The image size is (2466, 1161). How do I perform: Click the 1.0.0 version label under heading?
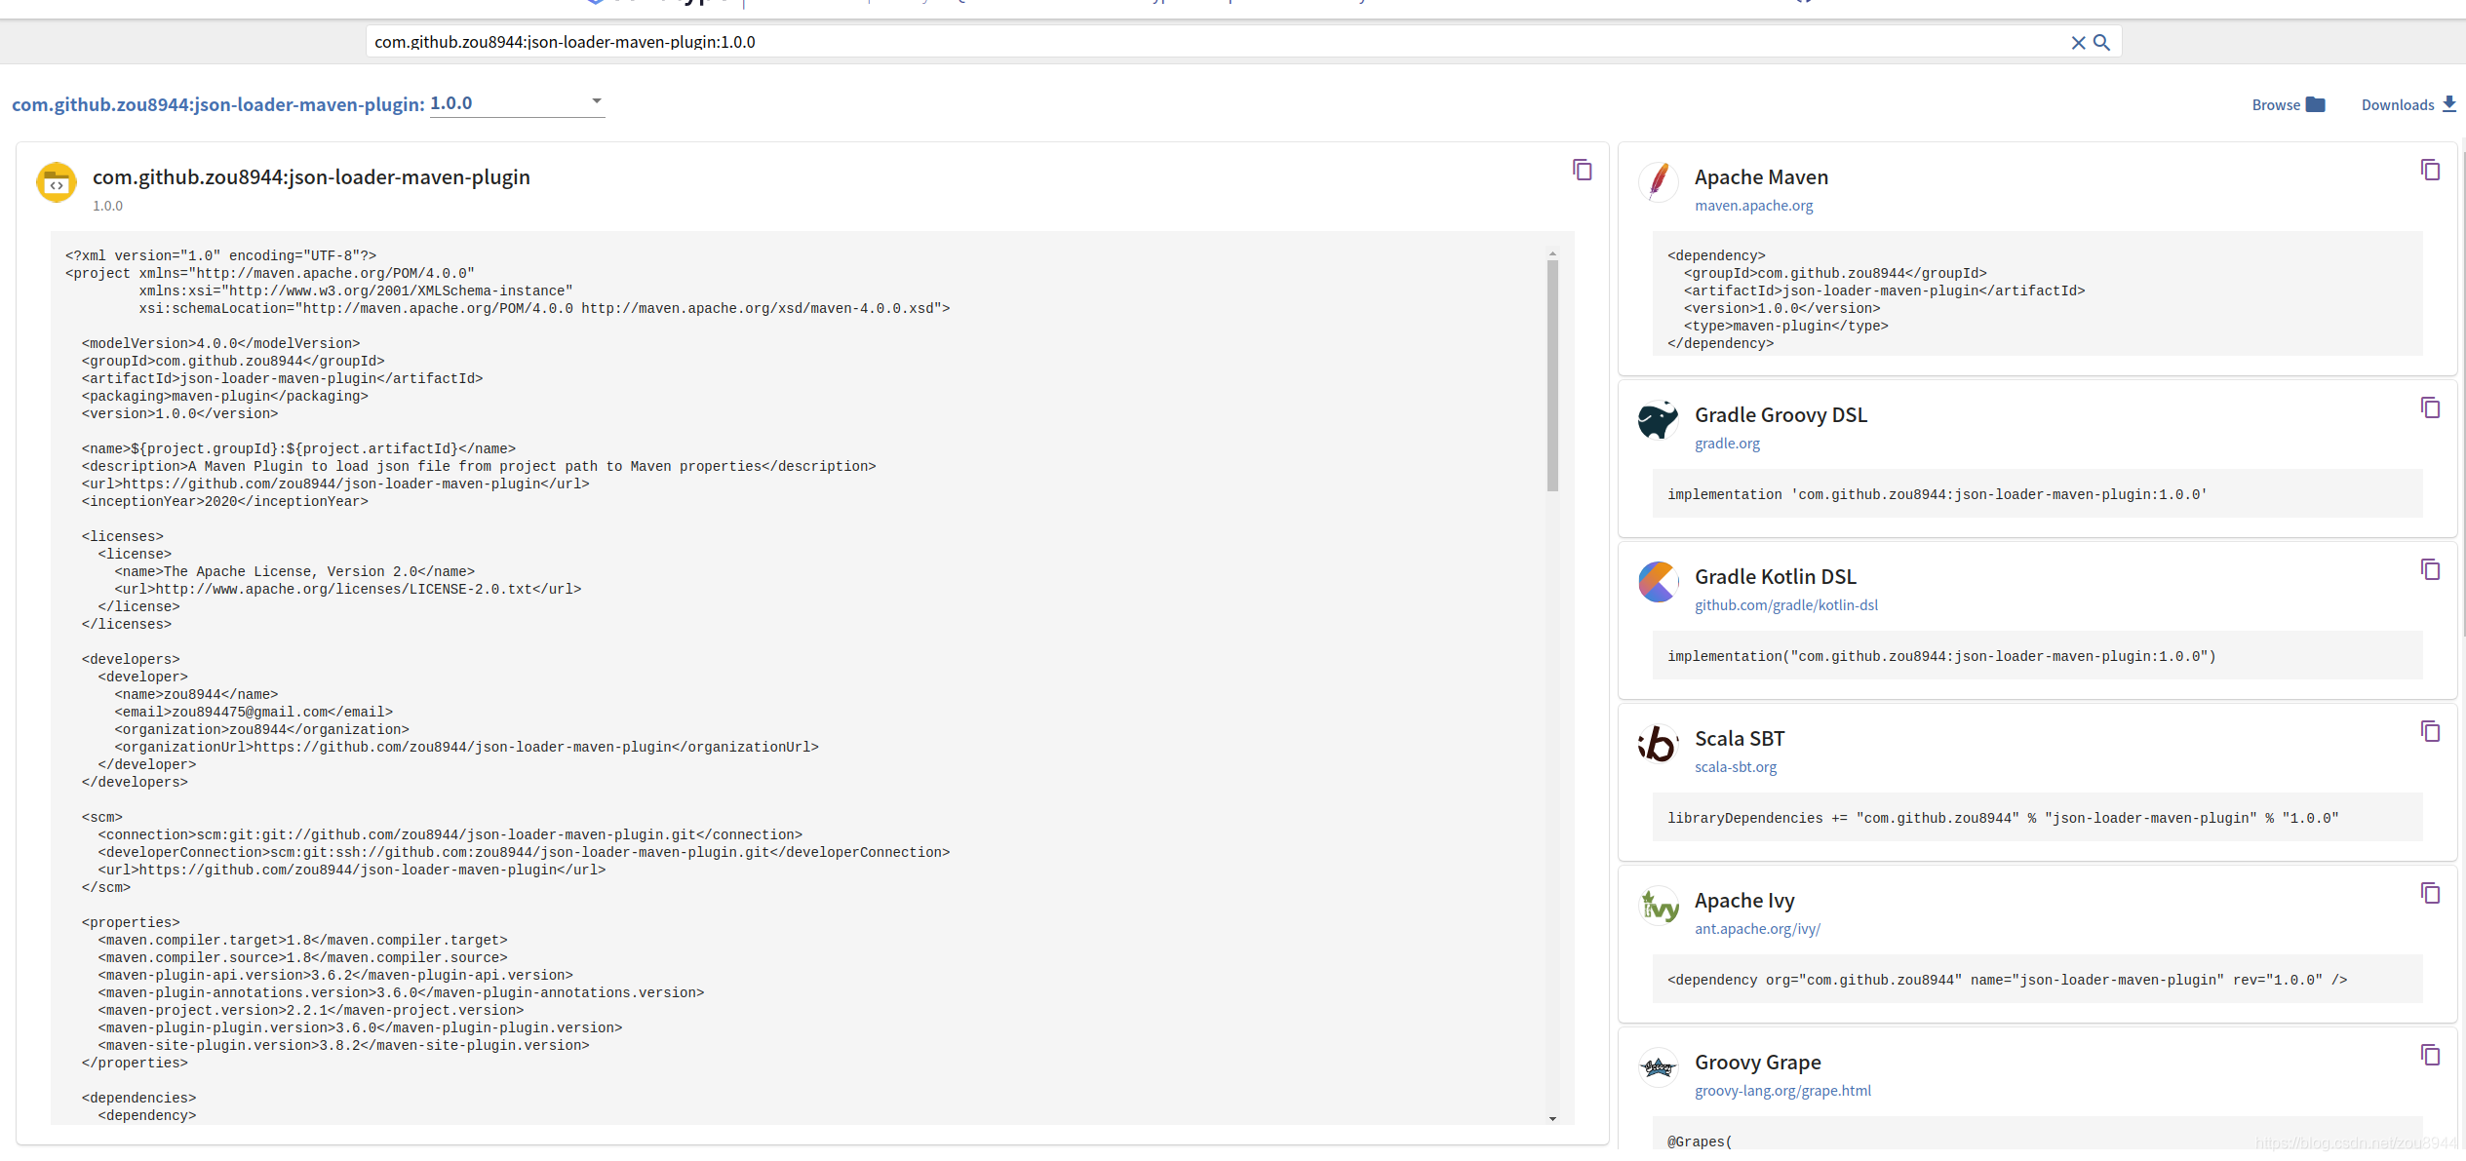107,206
